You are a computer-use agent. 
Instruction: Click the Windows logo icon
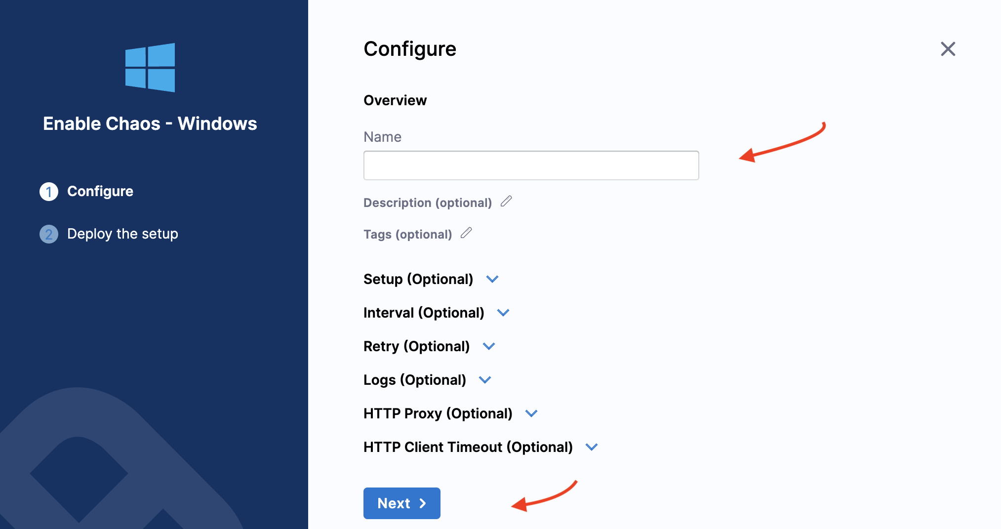[150, 68]
